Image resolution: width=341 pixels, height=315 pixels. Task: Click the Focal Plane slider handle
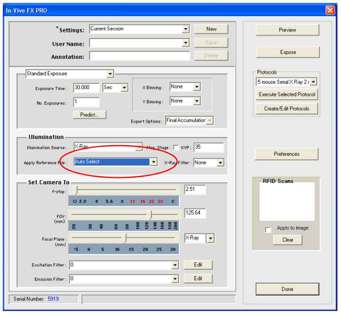[124, 238]
